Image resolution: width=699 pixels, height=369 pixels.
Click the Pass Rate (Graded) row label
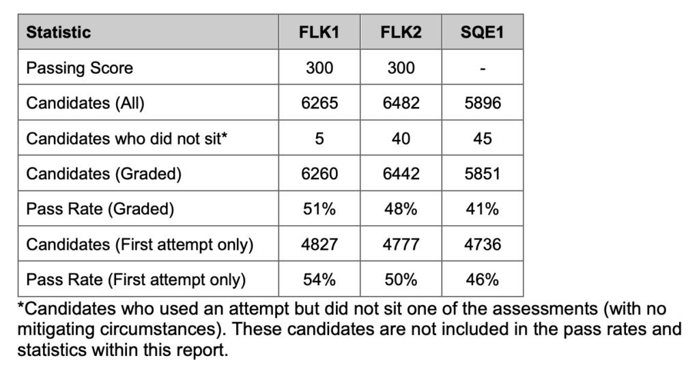coord(100,209)
